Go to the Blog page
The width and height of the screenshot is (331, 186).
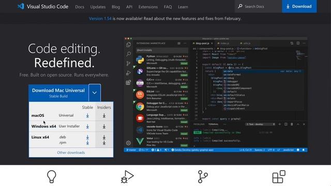(116, 7)
